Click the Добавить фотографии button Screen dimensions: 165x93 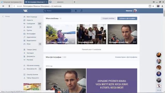[x=127, y=18]
